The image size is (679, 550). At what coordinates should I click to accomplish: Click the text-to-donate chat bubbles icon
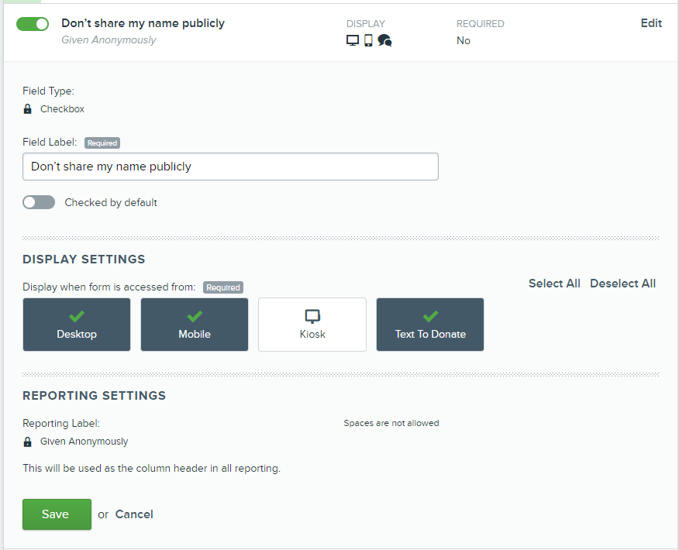(x=384, y=40)
